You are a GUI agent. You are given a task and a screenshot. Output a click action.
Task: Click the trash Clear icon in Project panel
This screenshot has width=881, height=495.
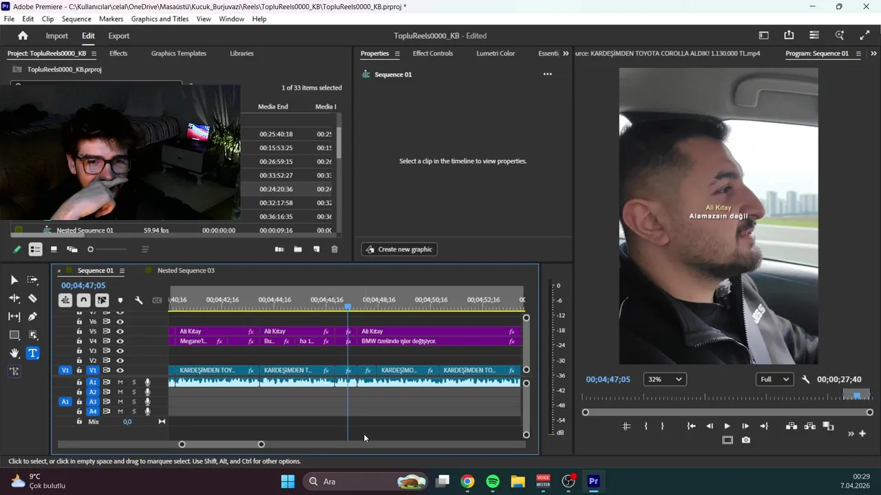pos(335,250)
